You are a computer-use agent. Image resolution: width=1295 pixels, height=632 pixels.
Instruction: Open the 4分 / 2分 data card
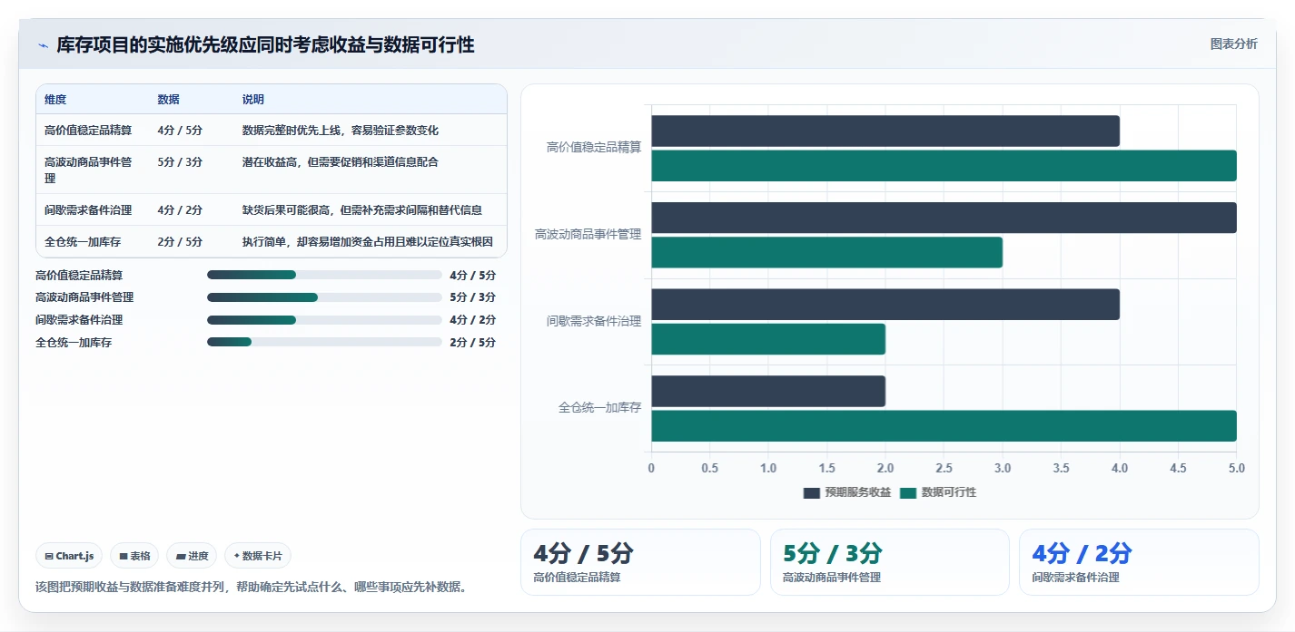(1139, 562)
